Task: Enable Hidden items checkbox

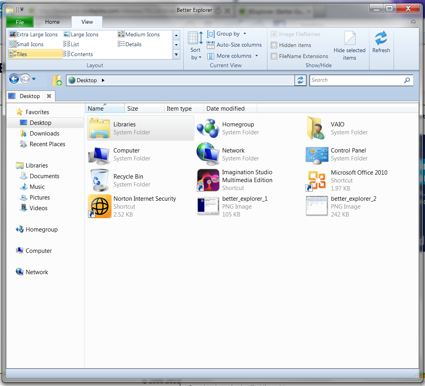Action: click(x=274, y=45)
